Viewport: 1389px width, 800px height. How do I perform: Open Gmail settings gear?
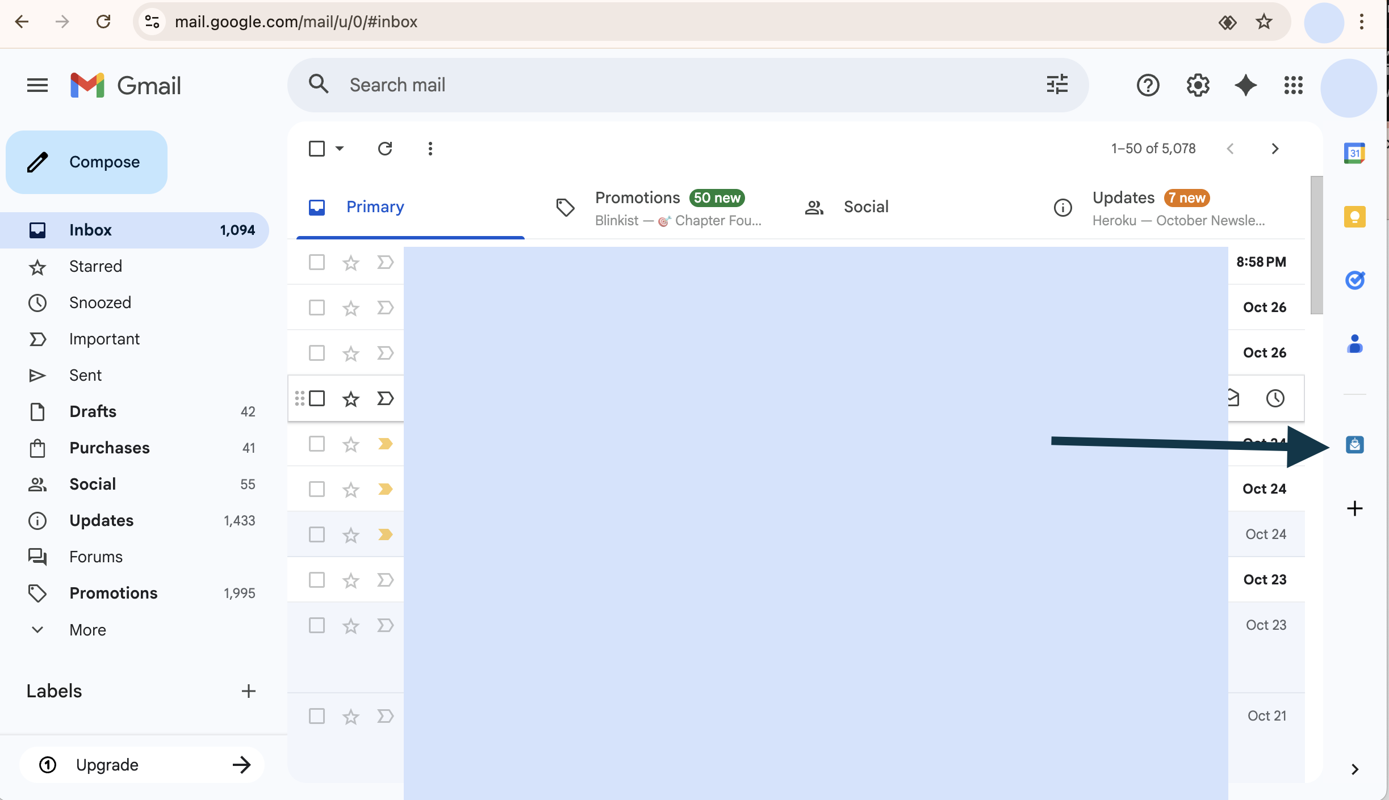(1197, 85)
